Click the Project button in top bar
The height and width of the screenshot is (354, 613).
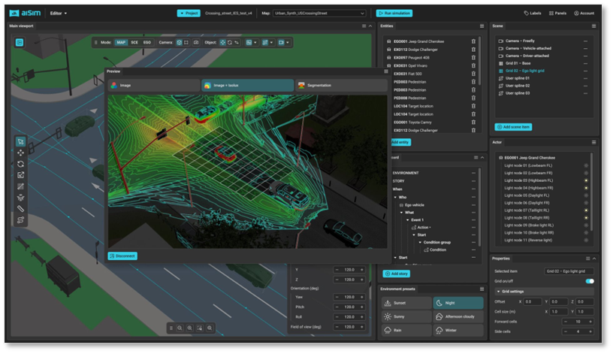click(189, 14)
